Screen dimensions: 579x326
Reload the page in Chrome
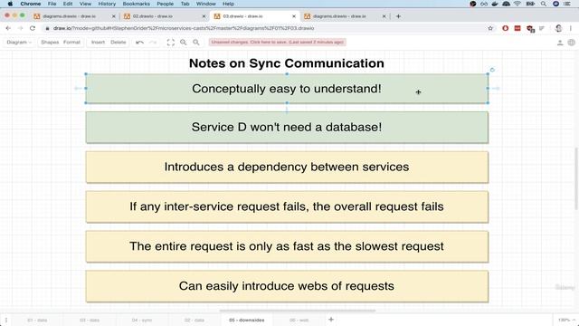point(33,28)
